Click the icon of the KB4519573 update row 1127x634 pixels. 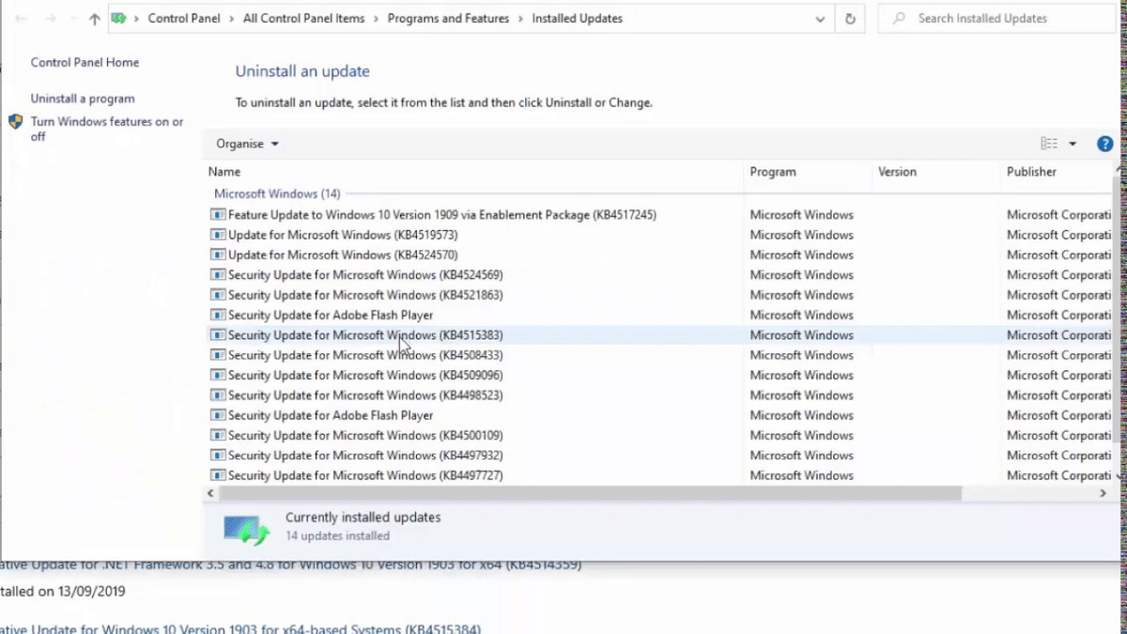pyautogui.click(x=218, y=235)
